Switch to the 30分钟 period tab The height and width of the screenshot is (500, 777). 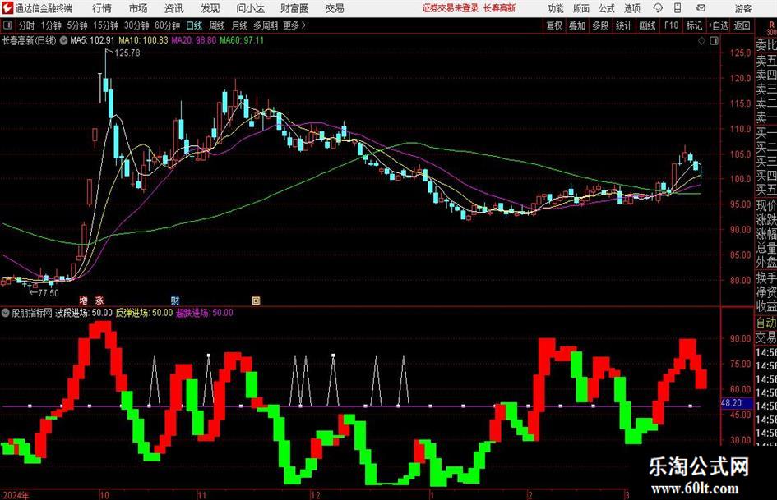coord(136,25)
